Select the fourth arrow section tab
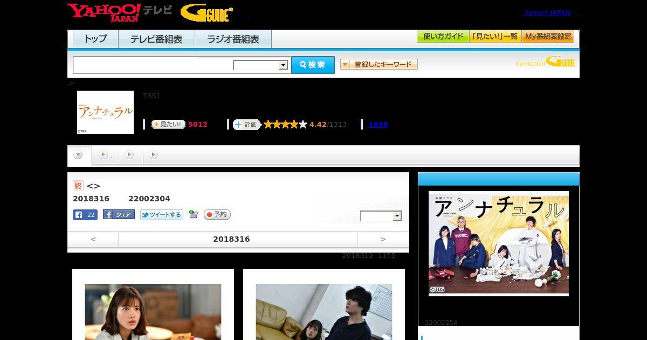 154,155
